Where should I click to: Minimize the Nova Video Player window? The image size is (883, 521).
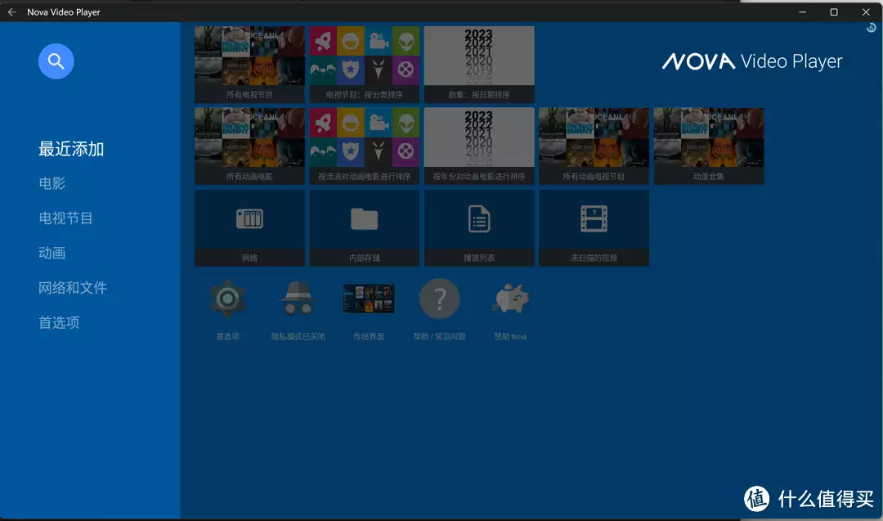coord(803,11)
